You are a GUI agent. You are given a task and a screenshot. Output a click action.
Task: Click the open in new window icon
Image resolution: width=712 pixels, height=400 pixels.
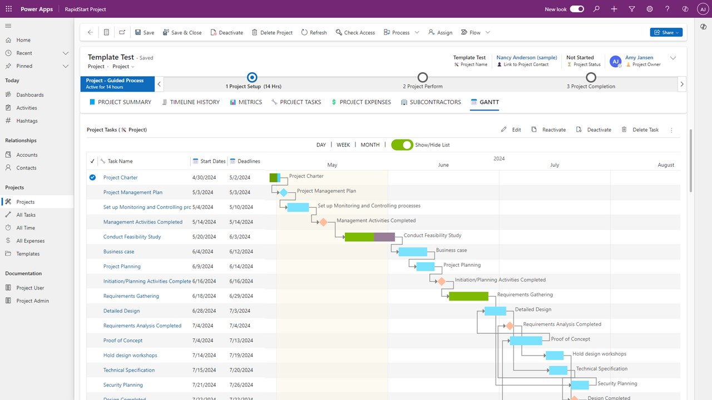pyautogui.click(x=122, y=32)
